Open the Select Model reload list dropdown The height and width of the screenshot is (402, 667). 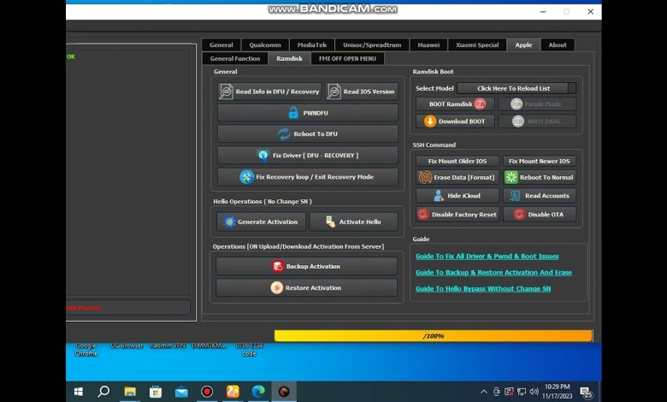(516, 88)
